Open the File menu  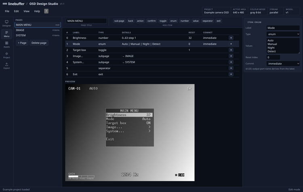7,11
